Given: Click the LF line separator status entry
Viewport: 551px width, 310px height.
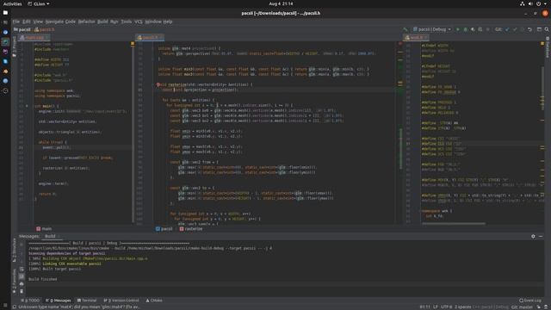Looking at the screenshot, I should click(436, 307).
